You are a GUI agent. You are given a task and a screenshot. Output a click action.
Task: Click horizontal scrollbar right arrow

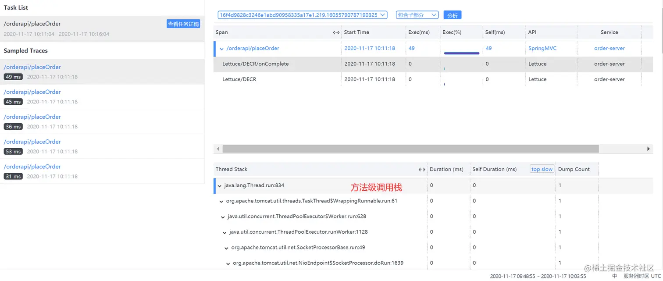[x=649, y=149]
